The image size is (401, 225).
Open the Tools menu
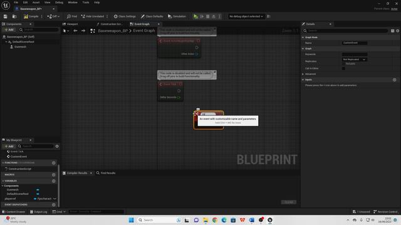(x=86, y=2)
